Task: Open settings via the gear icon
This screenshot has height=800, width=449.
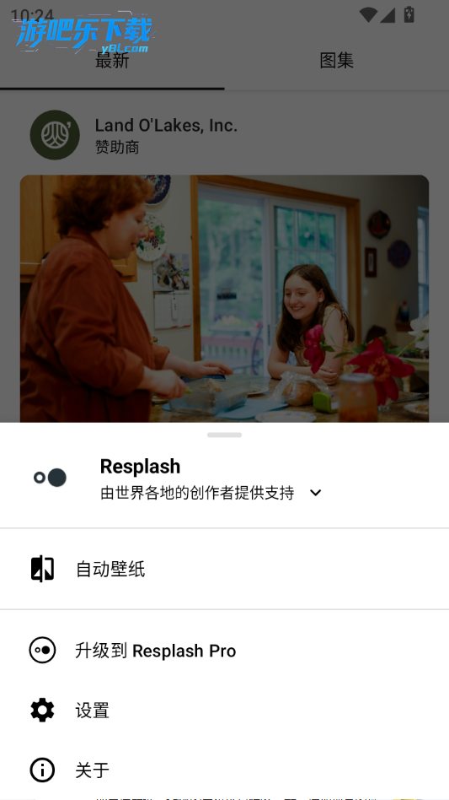Action: (42, 710)
